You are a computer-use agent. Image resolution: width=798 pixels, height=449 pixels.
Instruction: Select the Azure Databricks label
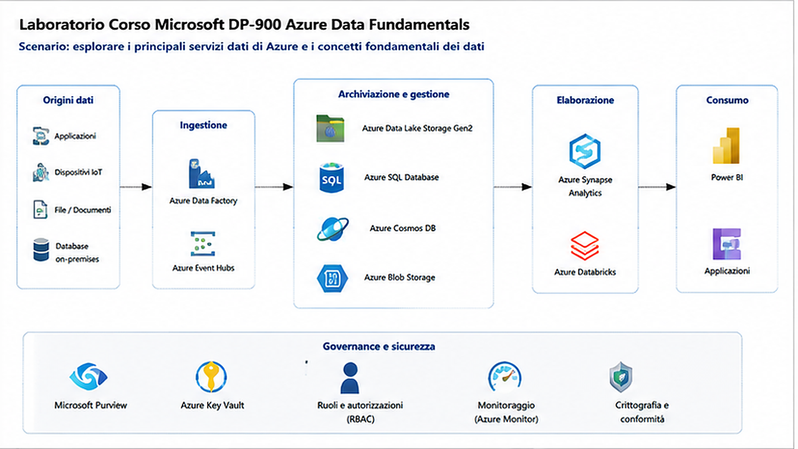click(x=585, y=273)
